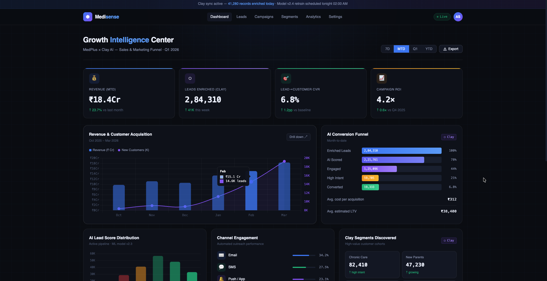Click the SMS speech bubble icon
547x281 pixels.
221,267
